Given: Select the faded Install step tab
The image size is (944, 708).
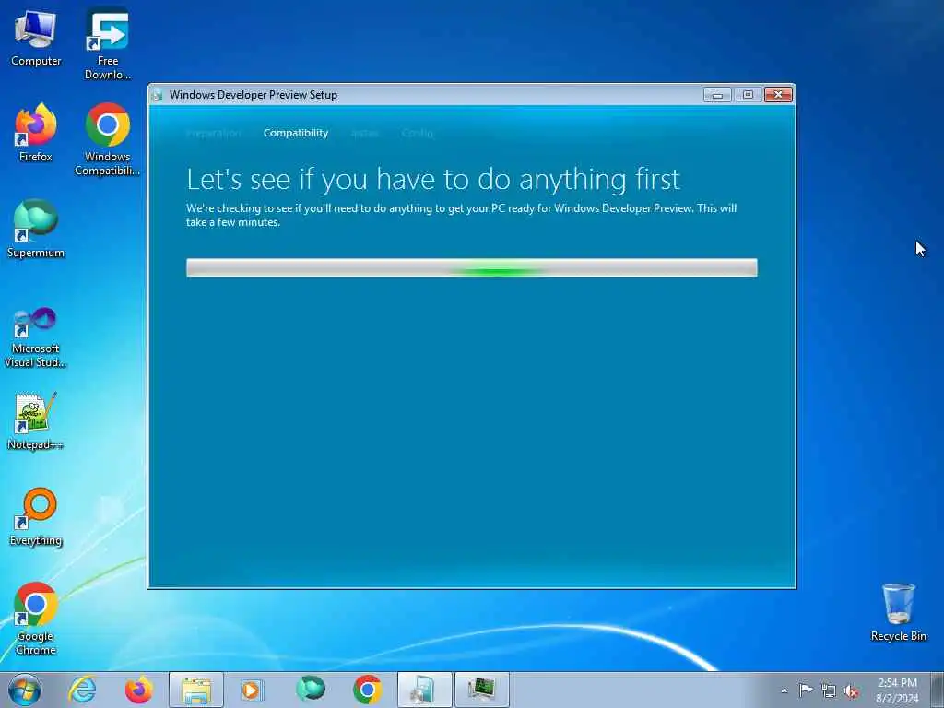Looking at the screenshot, I should pos(365,133).
